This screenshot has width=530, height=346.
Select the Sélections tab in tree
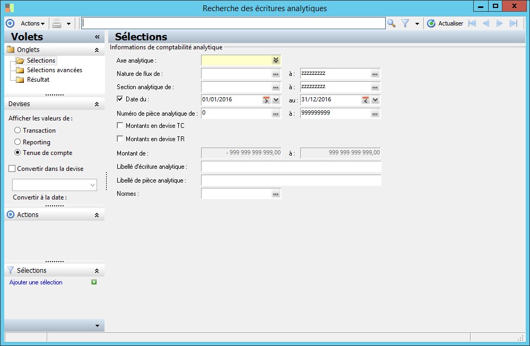coord(41,60)
